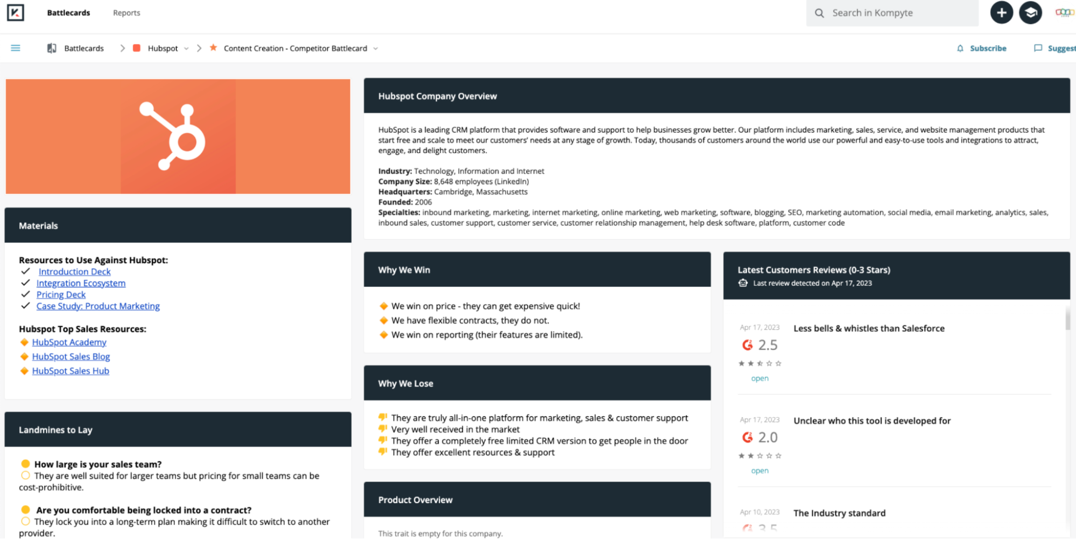Expand the Content Creation battlecard dropdown

(375, 48)
